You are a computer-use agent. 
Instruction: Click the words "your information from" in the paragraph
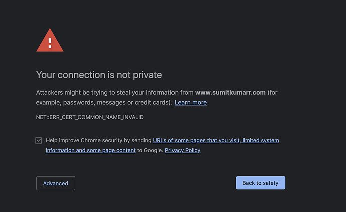pos(164,93)
